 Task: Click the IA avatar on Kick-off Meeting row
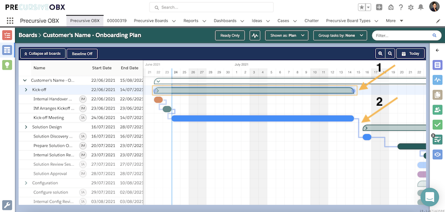[82, 118]
